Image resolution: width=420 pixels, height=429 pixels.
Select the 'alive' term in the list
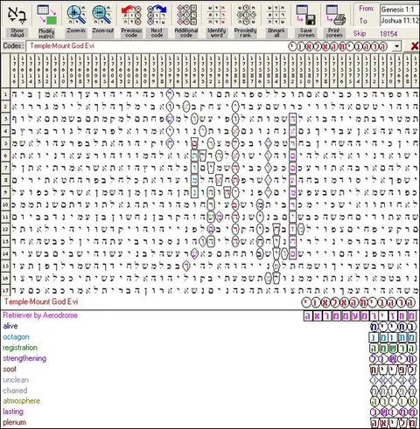pyautogui.click(x=10, y=326)
